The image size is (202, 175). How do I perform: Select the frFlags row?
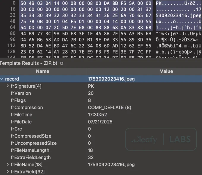click(101, 100)
